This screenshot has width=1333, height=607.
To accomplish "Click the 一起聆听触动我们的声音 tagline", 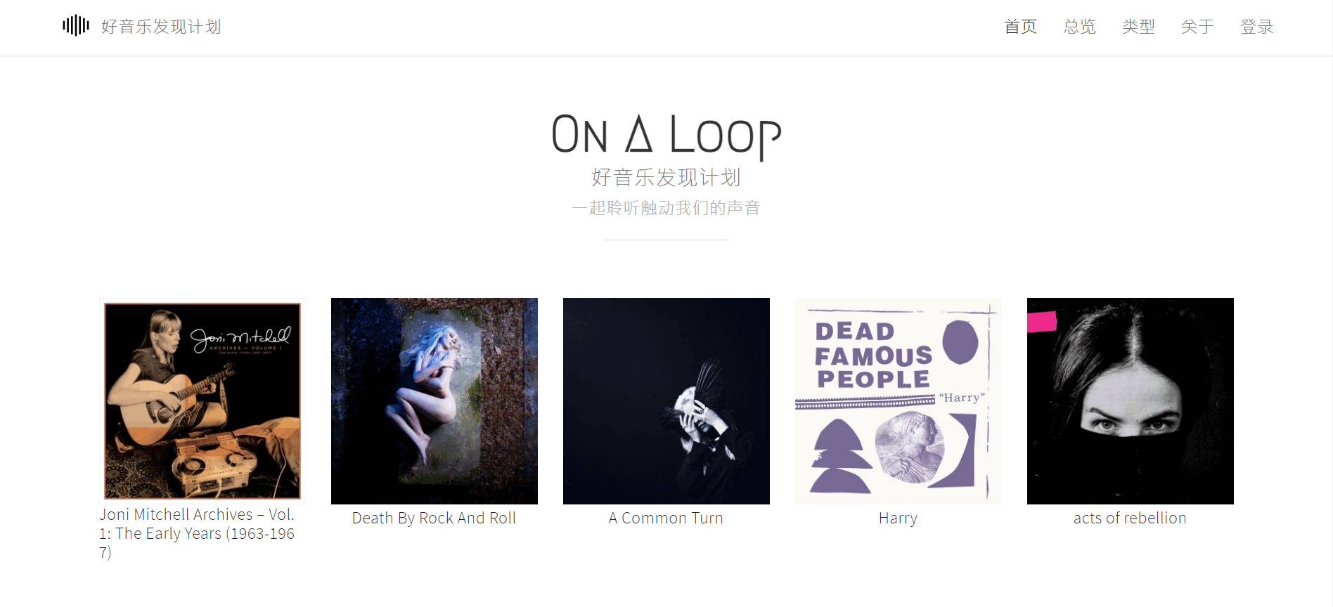I will click(666, 208).
